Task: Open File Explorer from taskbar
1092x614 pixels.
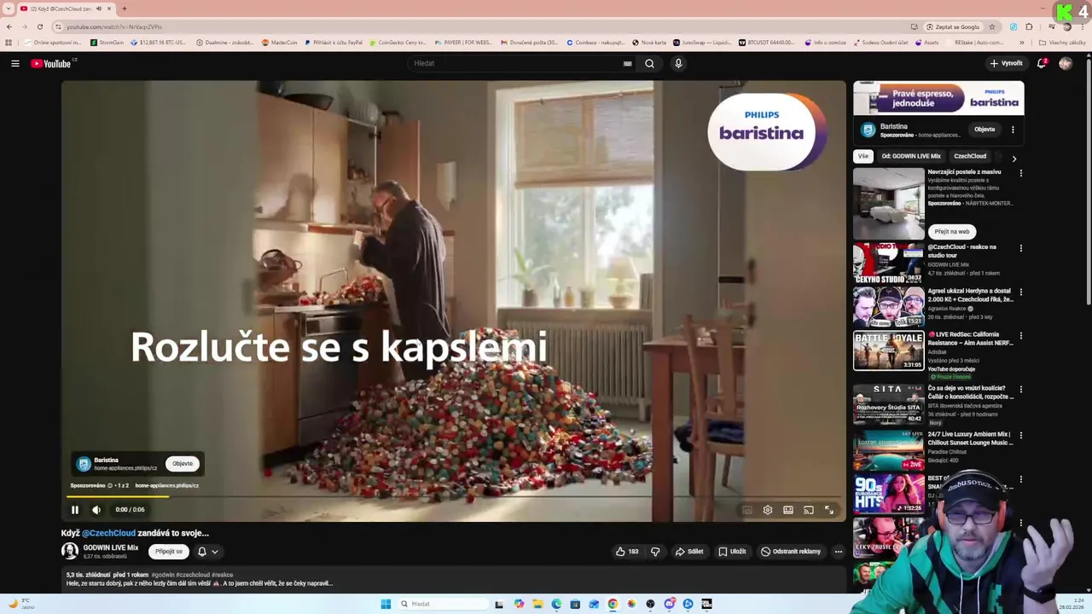Action: 537,604
